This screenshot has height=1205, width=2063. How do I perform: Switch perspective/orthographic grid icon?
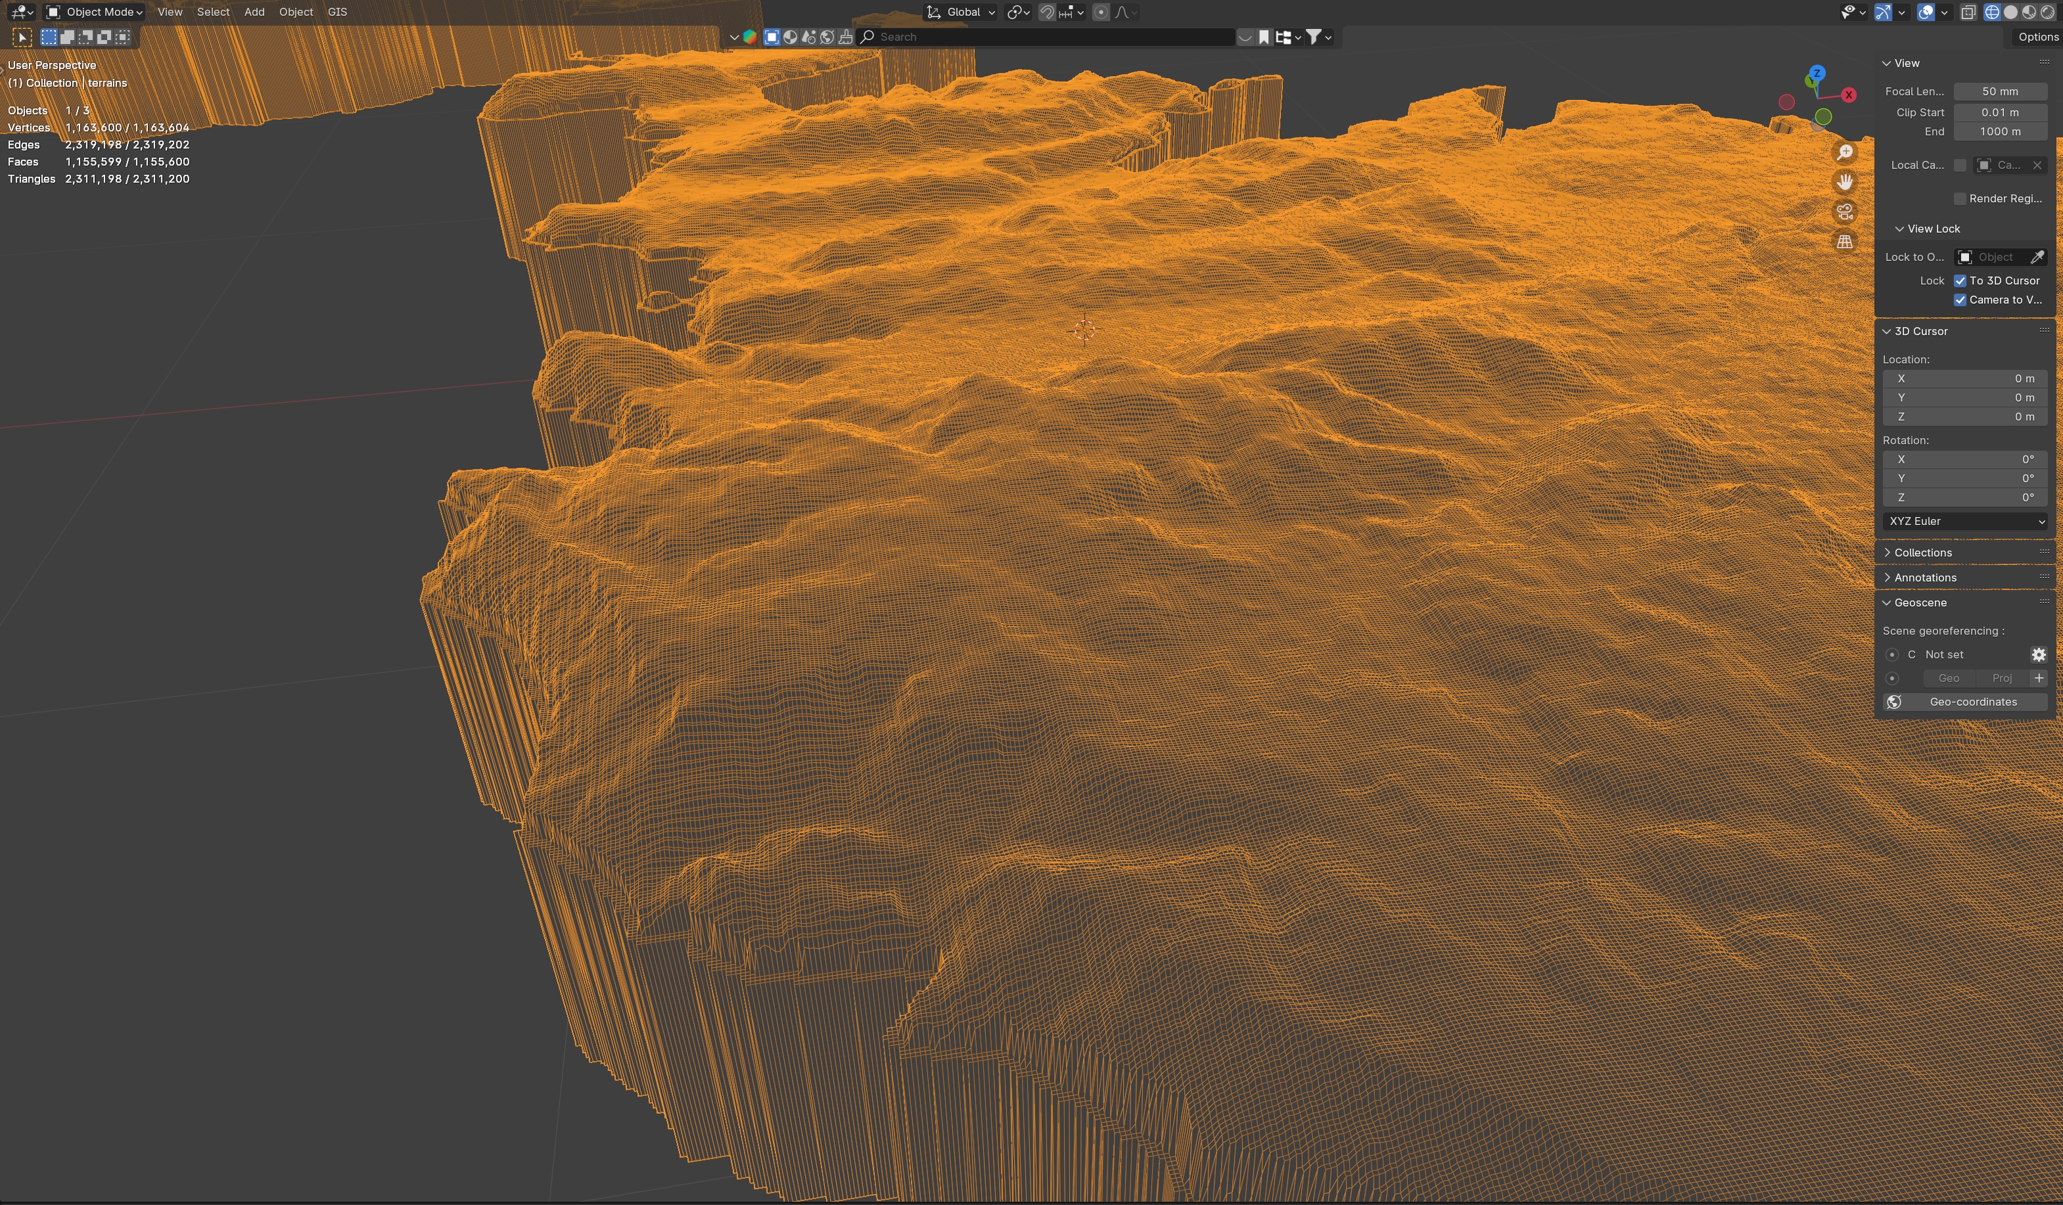pos(1844,242)
